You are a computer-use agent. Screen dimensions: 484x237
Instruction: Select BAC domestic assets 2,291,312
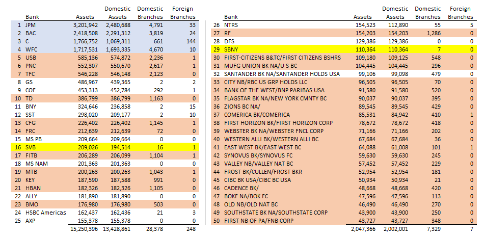pos(117,33)
